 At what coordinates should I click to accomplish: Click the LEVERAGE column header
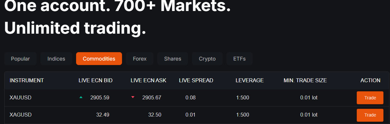[249, 80]
